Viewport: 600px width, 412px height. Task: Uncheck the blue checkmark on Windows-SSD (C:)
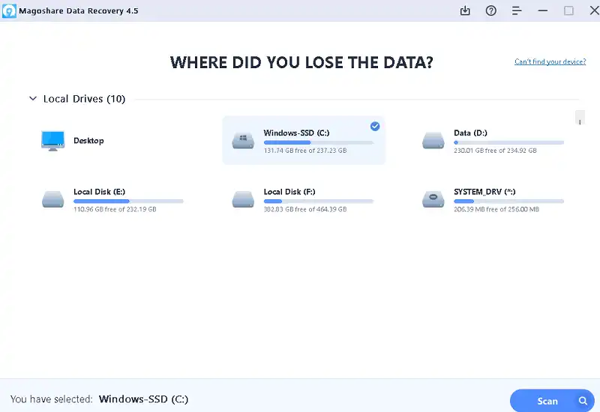[375, 126]
